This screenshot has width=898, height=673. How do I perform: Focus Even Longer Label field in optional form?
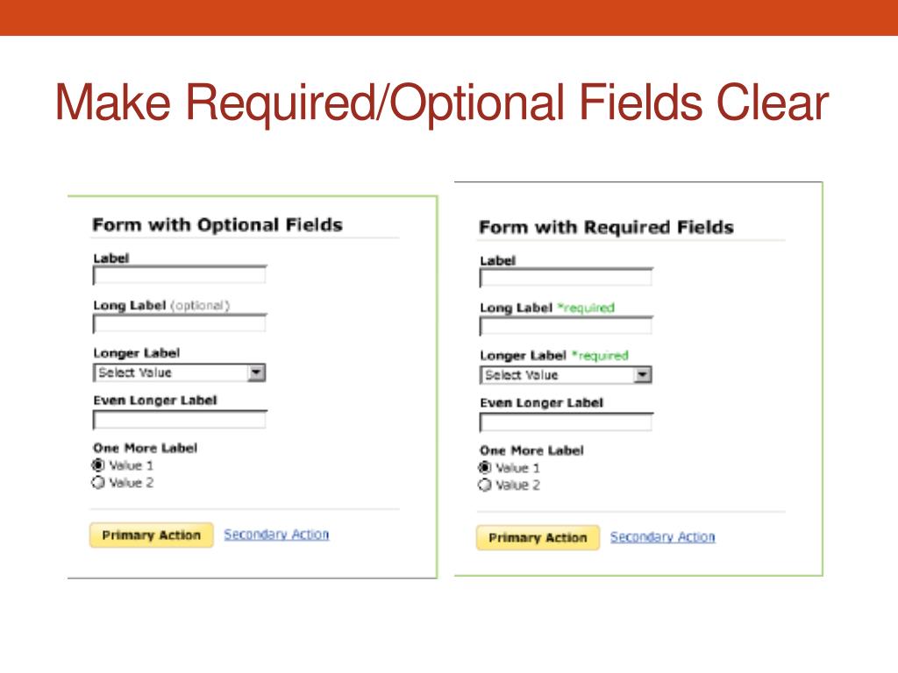pos(180,420)
